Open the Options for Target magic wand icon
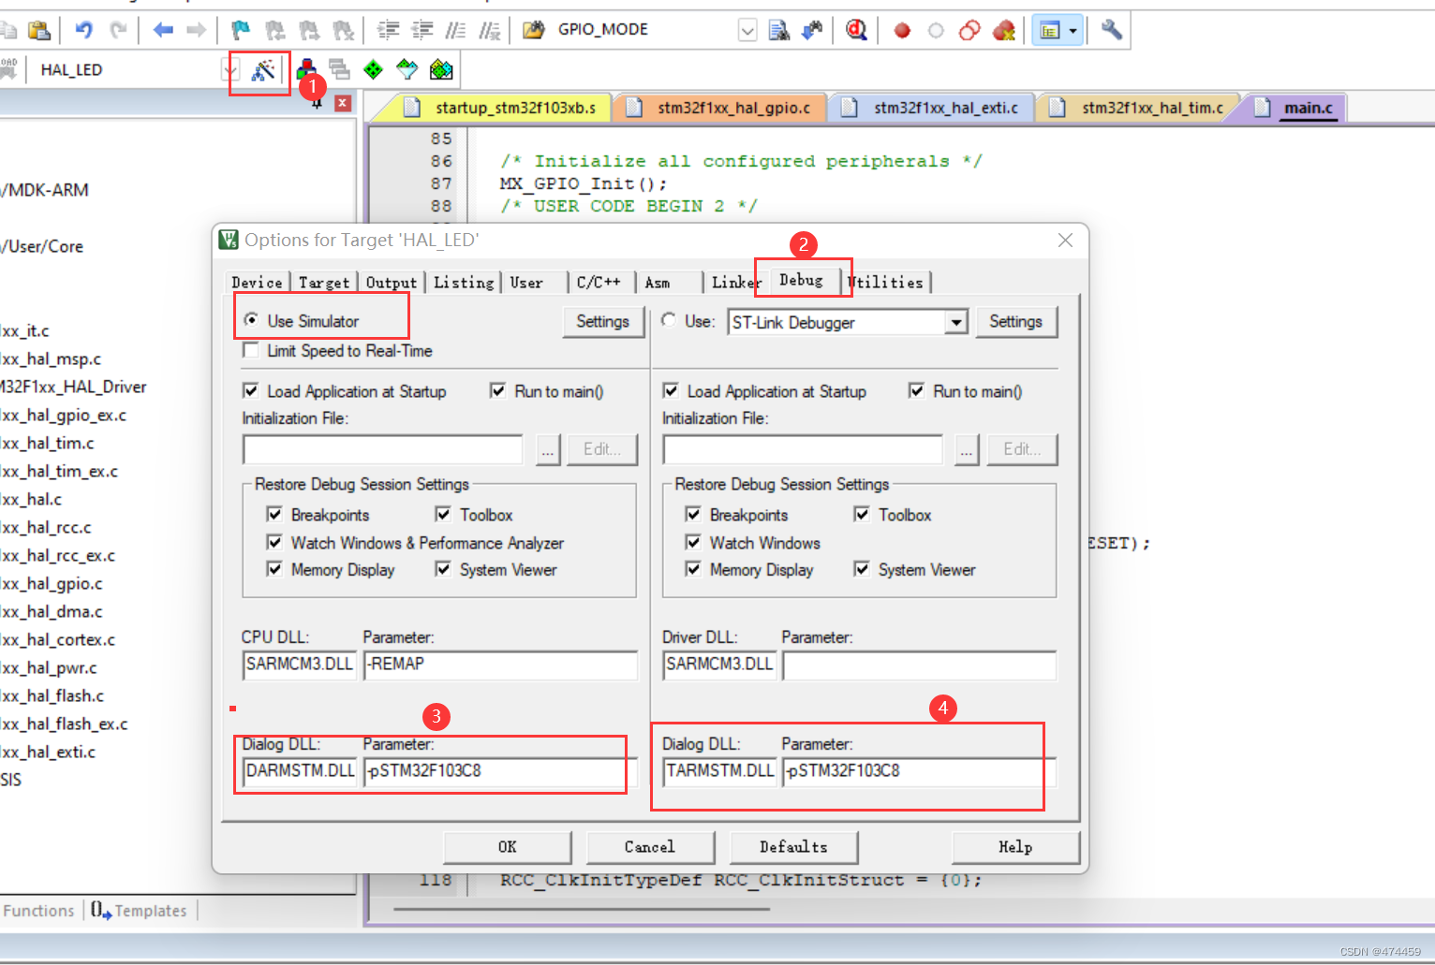This screenshot has width=1435, height=965. 263,69
